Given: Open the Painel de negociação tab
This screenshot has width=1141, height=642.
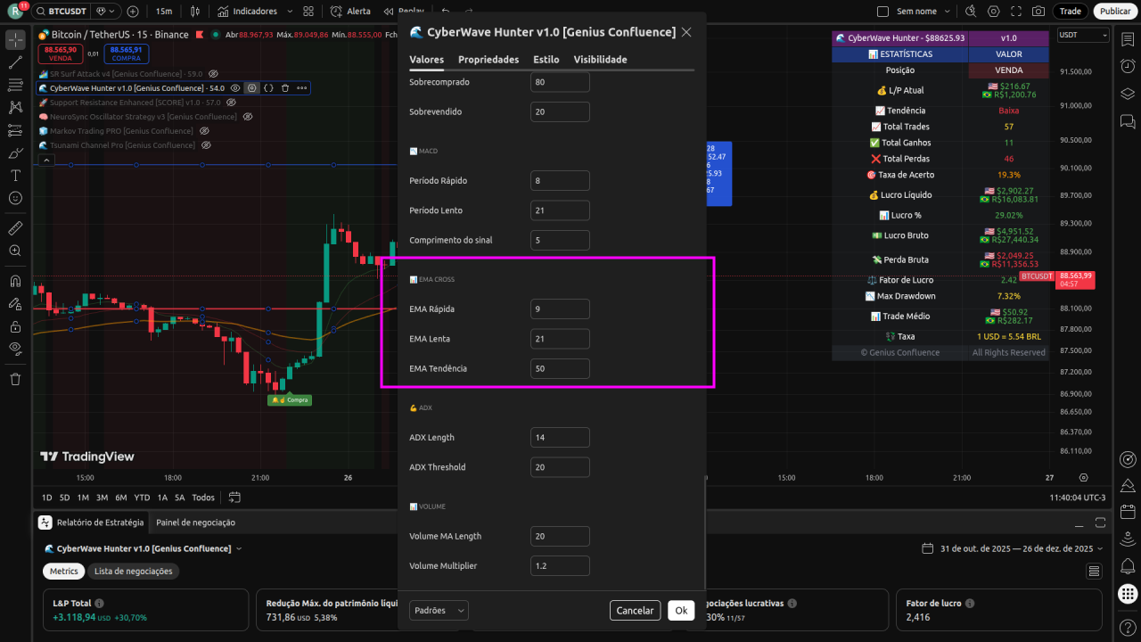Looking at the screenshot, I should coord(195,523).
